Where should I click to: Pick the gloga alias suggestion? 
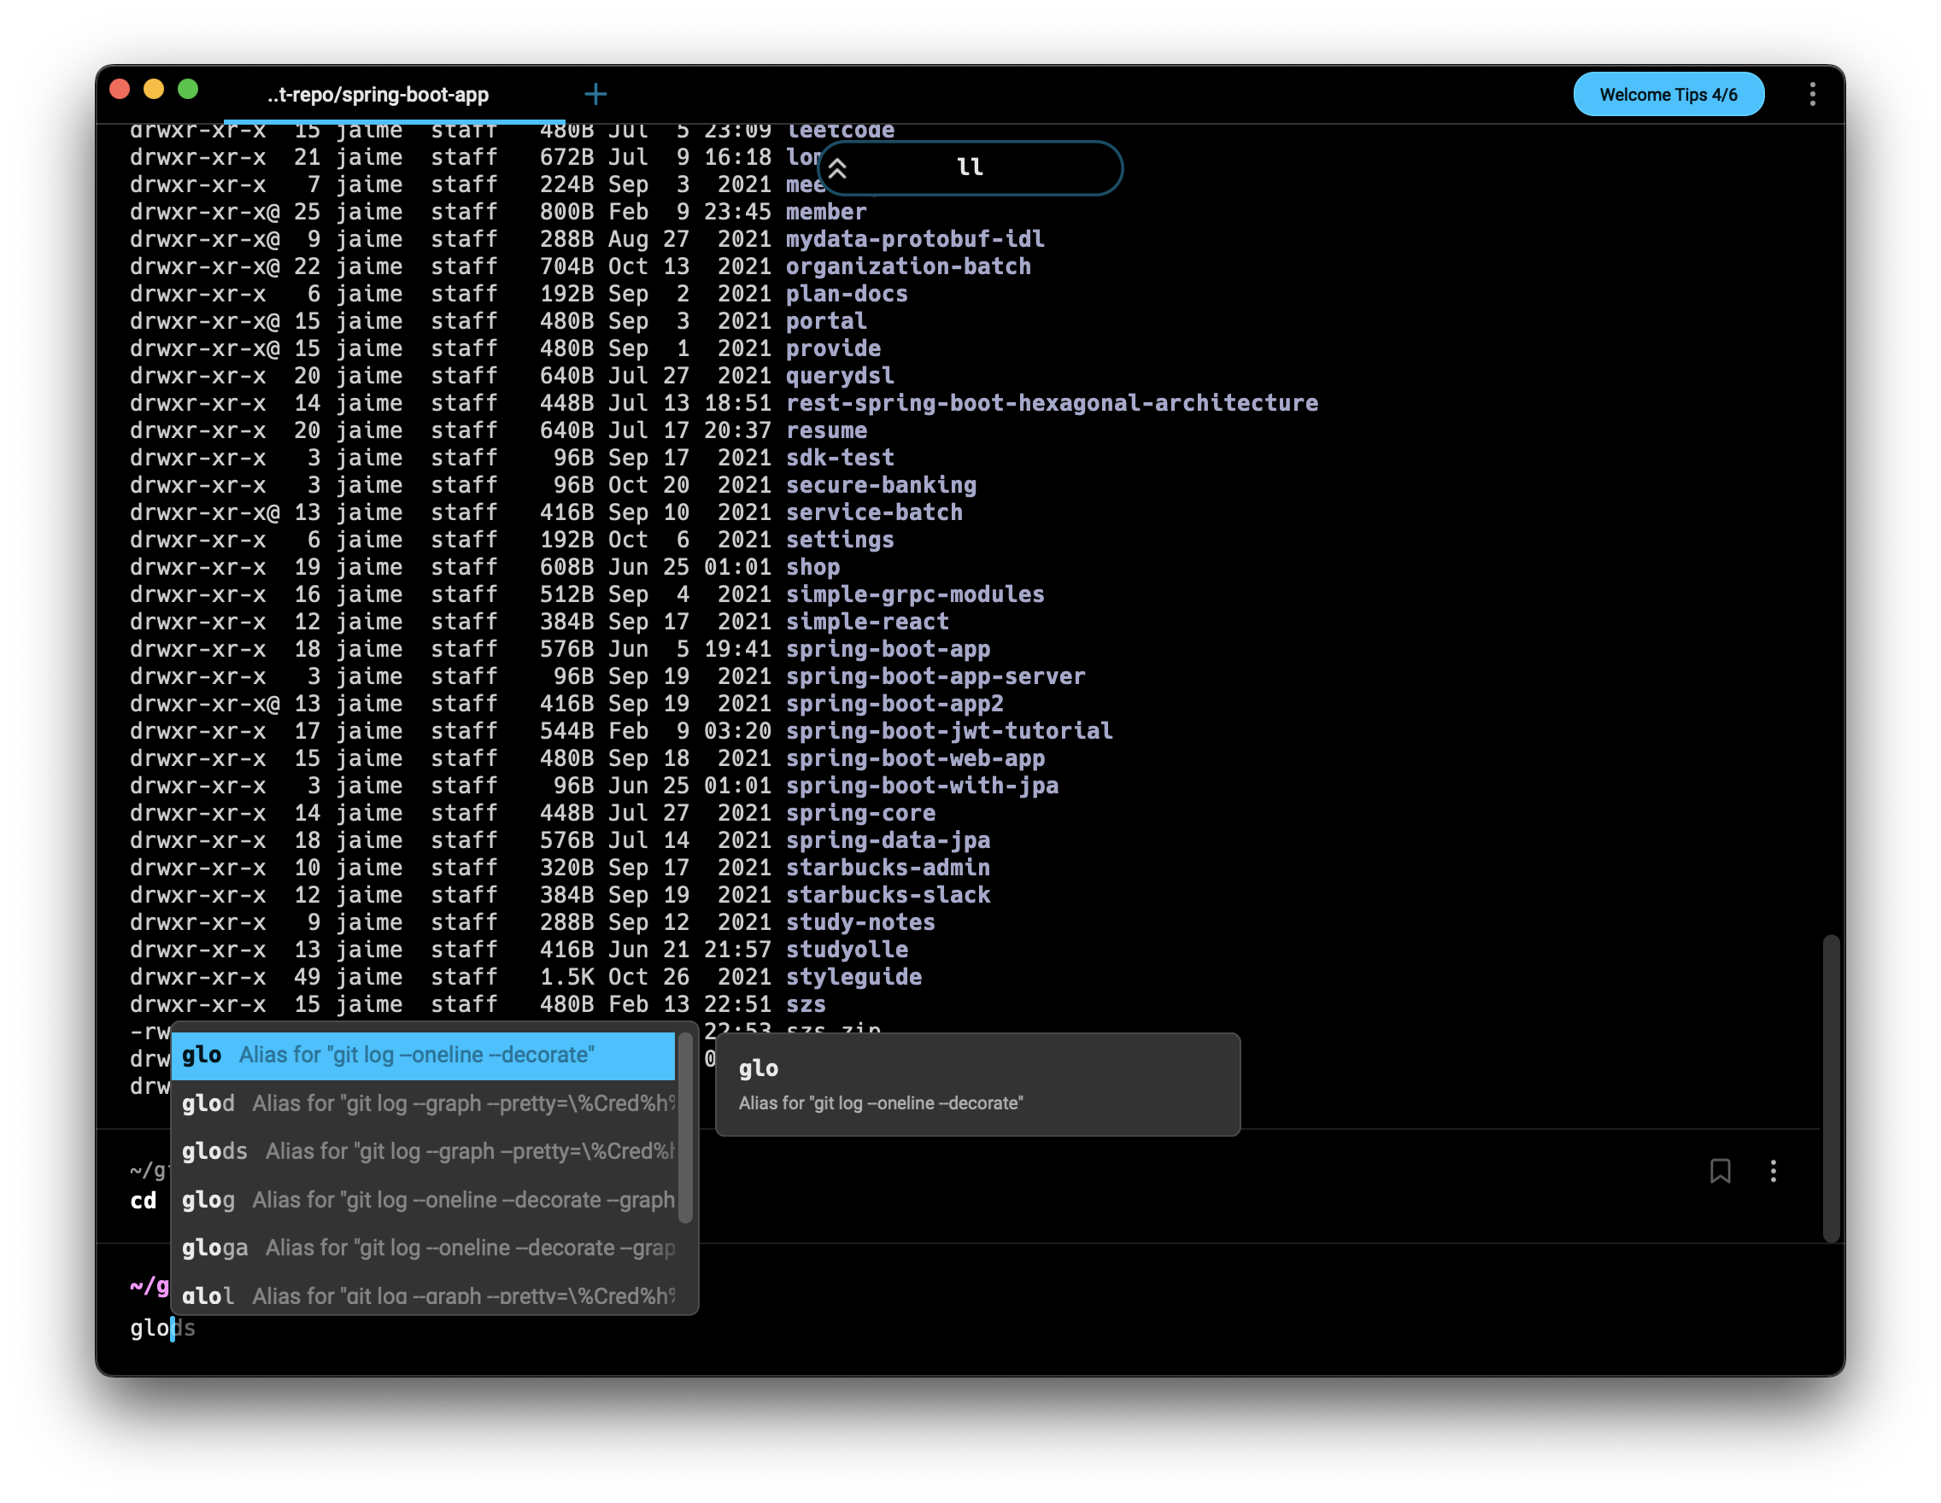click(x=423, y=1248)
